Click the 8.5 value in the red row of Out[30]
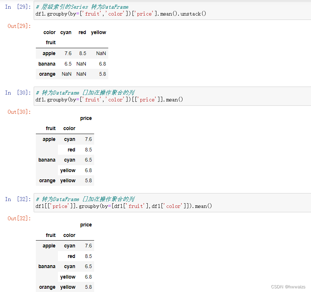 pos(88,150)
